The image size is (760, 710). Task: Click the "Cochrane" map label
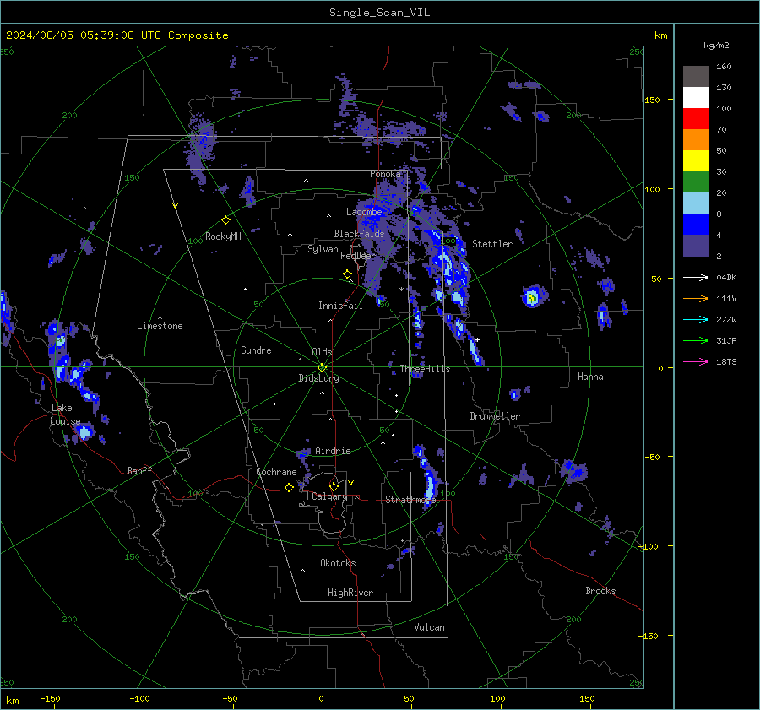coord(276,472)
